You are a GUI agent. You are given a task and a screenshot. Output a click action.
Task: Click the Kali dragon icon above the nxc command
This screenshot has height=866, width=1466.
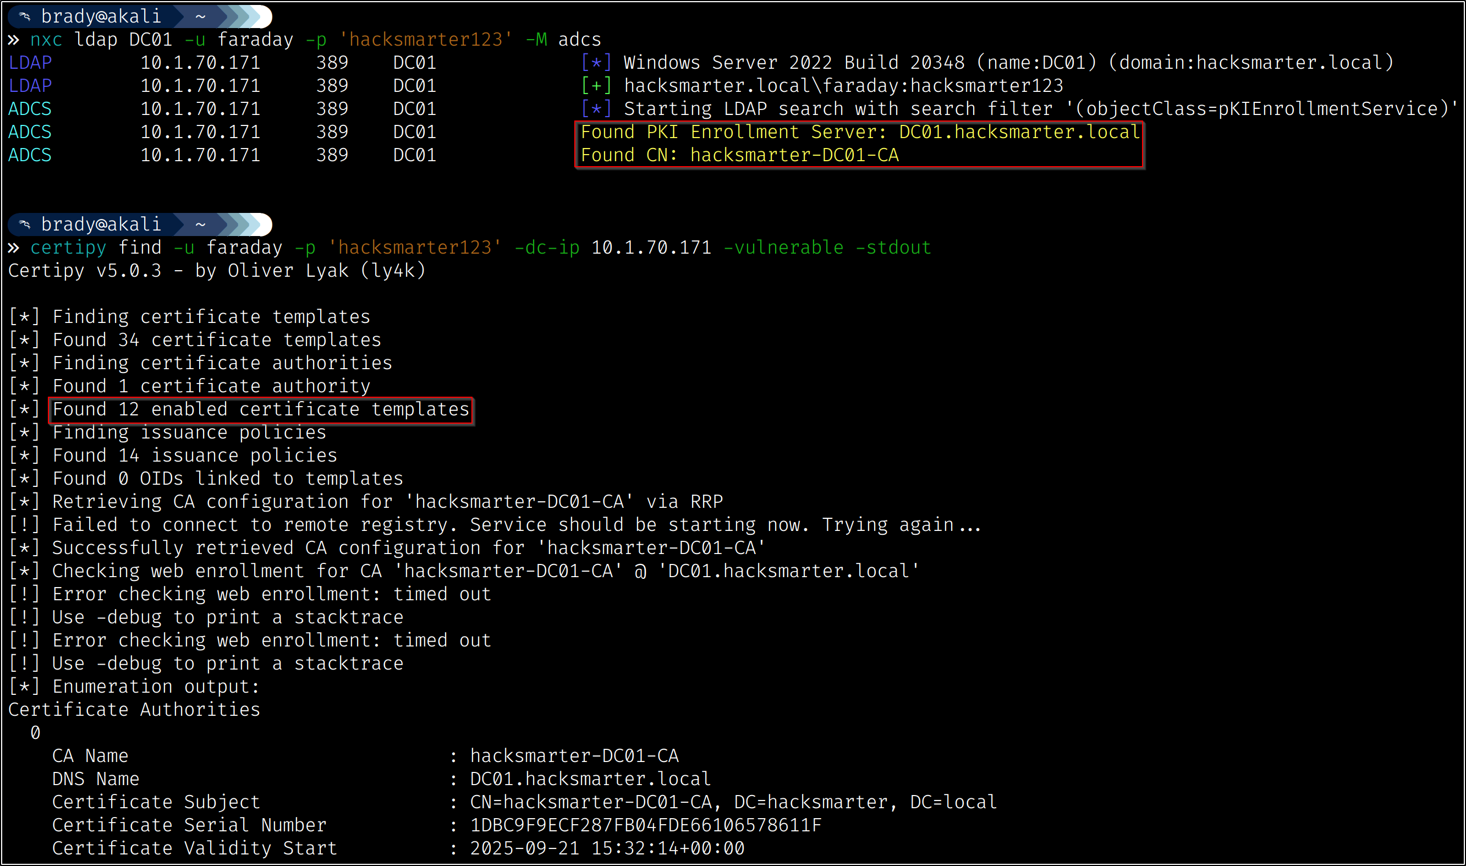[x=25, y=17]
